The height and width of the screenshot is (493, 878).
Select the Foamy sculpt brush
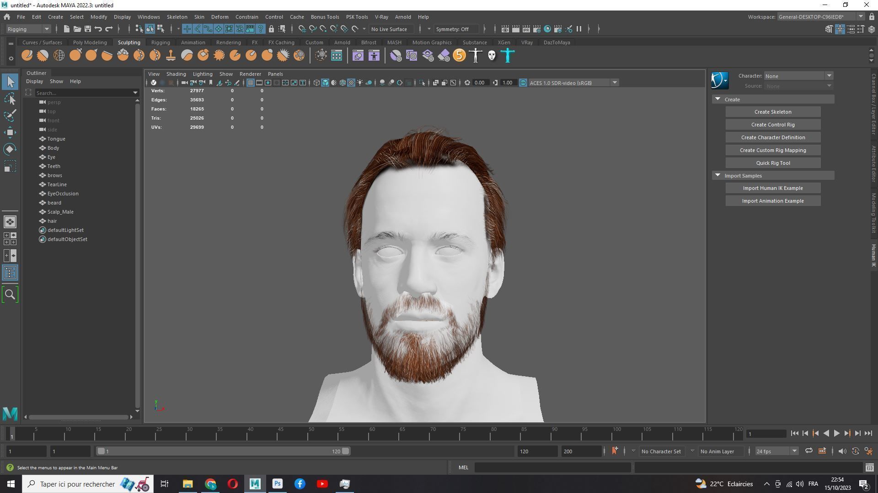[123, 56]
